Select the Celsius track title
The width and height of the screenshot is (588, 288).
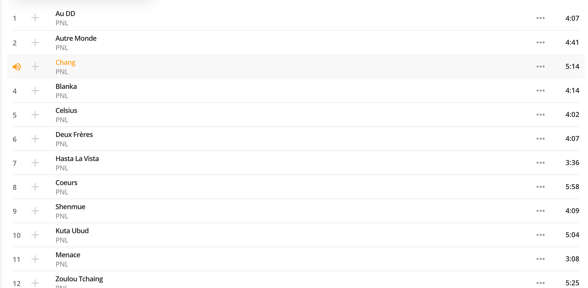[66, 111]
